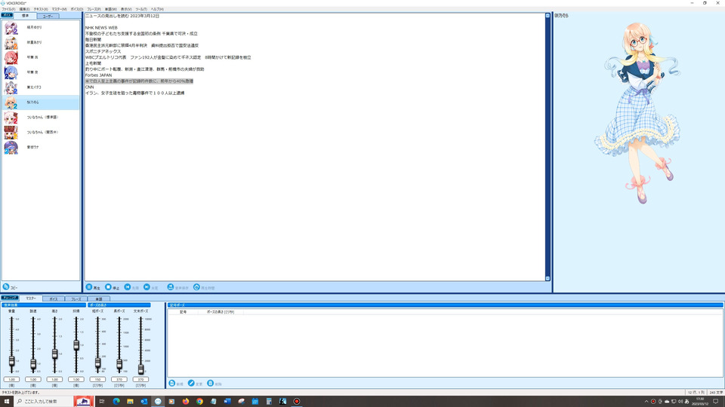Click the 停止 (stop) button
Viewport: 725px width, 407px height.
(x=112, y=287)
